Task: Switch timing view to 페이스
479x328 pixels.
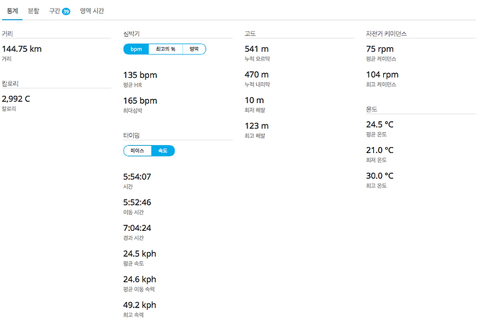Action: click(x=137, y=151)
